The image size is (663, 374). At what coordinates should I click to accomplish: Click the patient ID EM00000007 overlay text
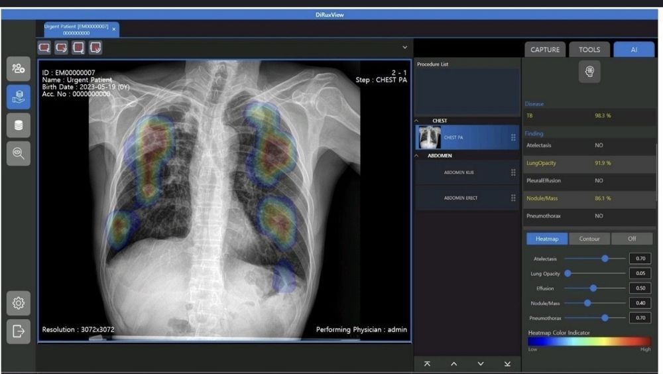point(68,73)
